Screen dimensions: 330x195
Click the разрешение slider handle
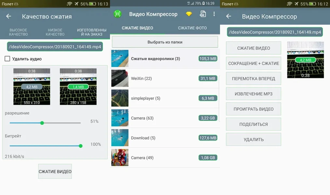click(42, 123)
